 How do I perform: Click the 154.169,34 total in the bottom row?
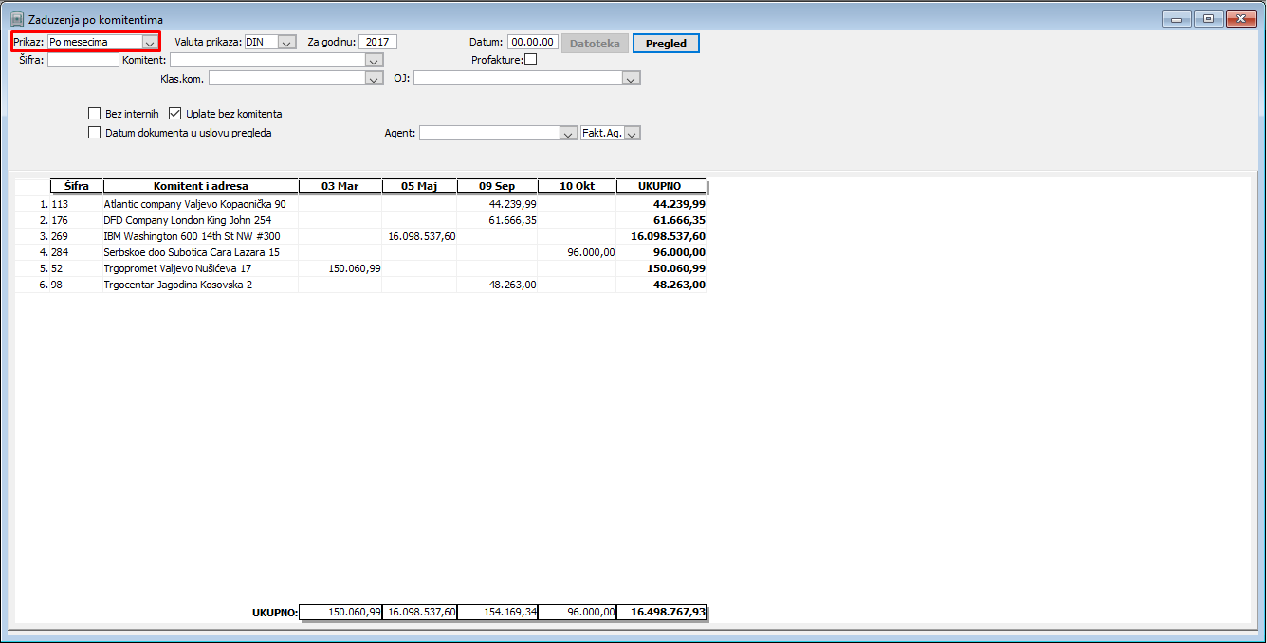tap(498, 613)
